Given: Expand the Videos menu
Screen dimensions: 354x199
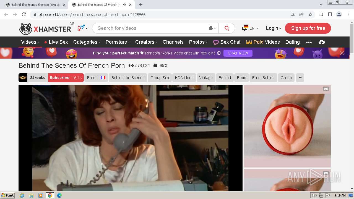Looking at the screenshot, I should point(30,42).
